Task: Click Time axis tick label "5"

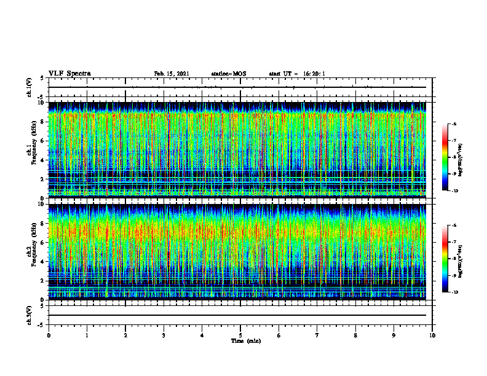Action: [x=240, y=335]
